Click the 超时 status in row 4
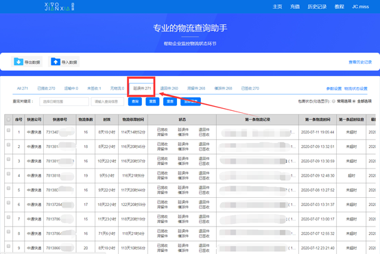Image resolution: width=380 pixels, height=254 pixels. pyautogui.click(x=351, y=176)
